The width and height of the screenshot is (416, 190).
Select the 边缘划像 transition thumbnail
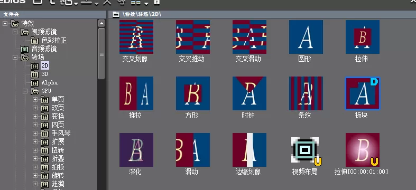[249, 150]
